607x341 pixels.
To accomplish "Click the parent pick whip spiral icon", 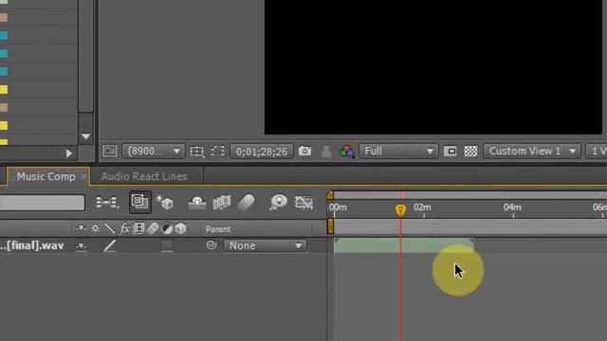I will tap(212, 245).
